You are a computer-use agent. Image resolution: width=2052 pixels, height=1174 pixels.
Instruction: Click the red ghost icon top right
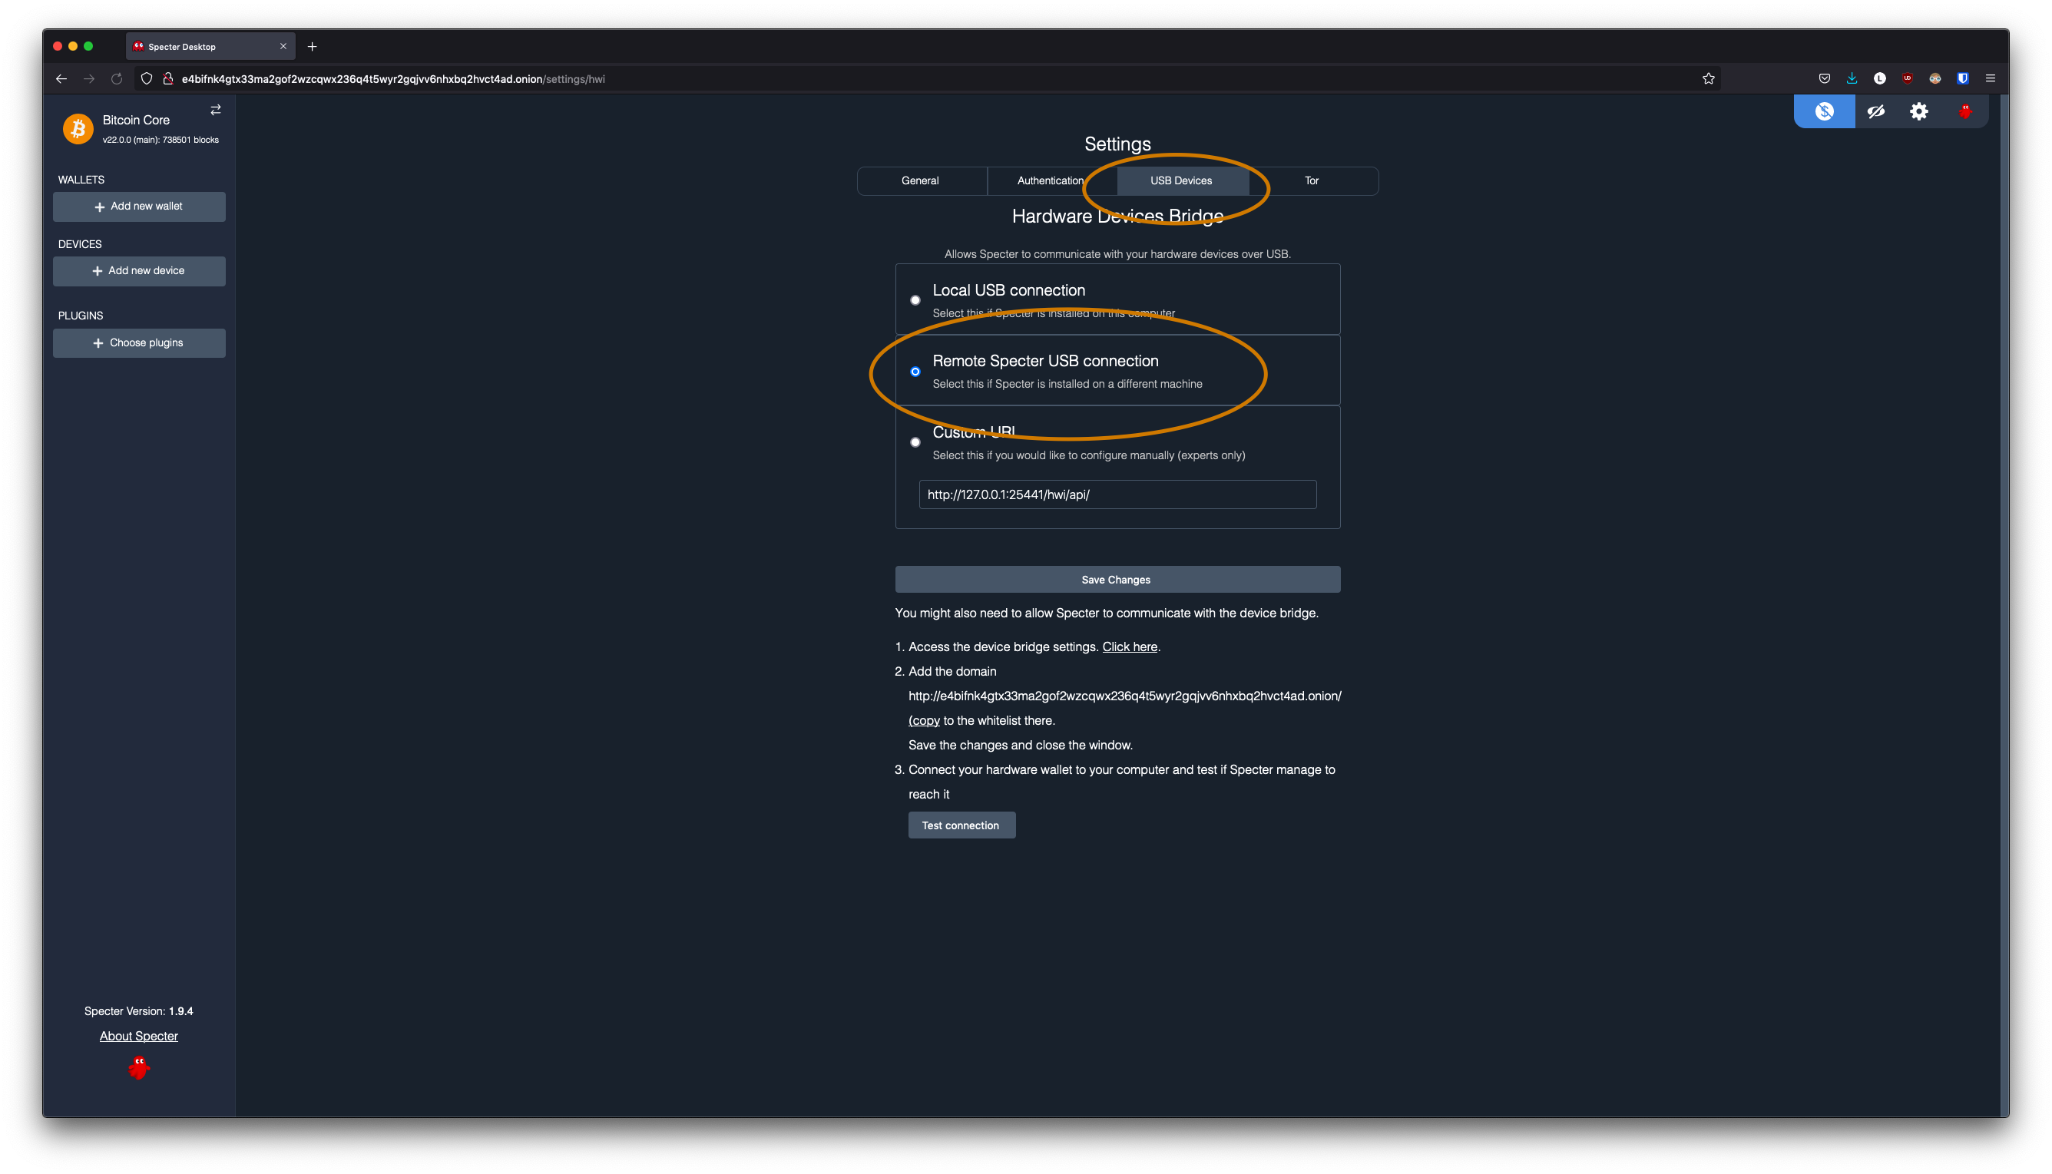[1965, 111]
